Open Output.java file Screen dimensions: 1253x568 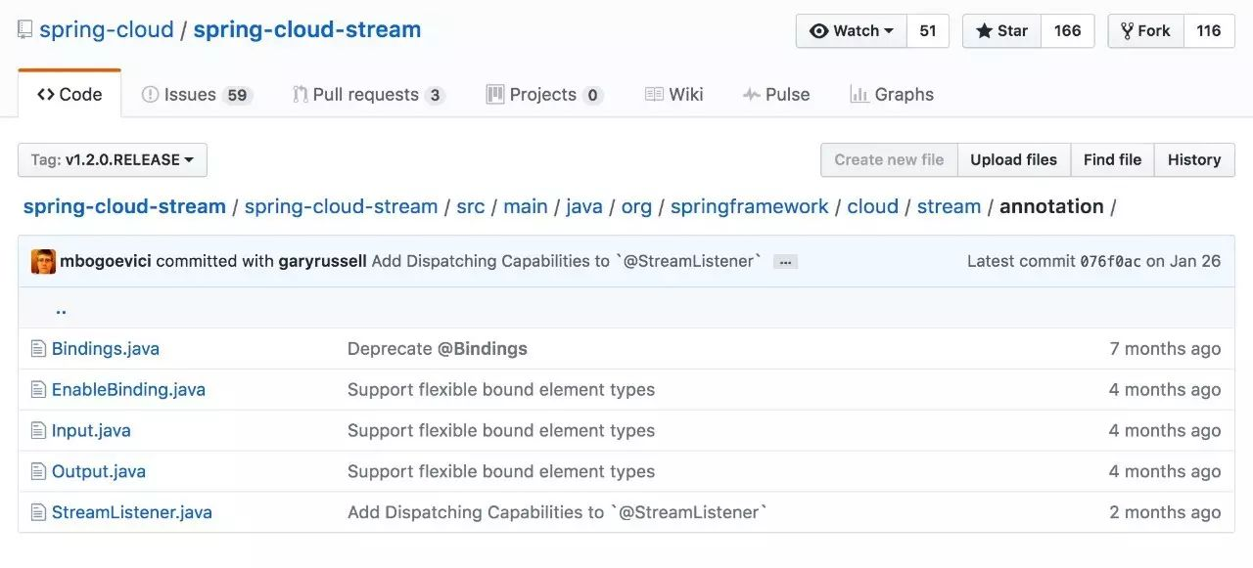[x=99, y=472]
